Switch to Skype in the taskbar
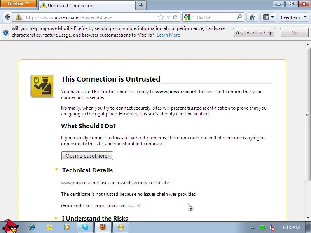Viewport: 311px width, 233px height. click(x=85, y=227)
